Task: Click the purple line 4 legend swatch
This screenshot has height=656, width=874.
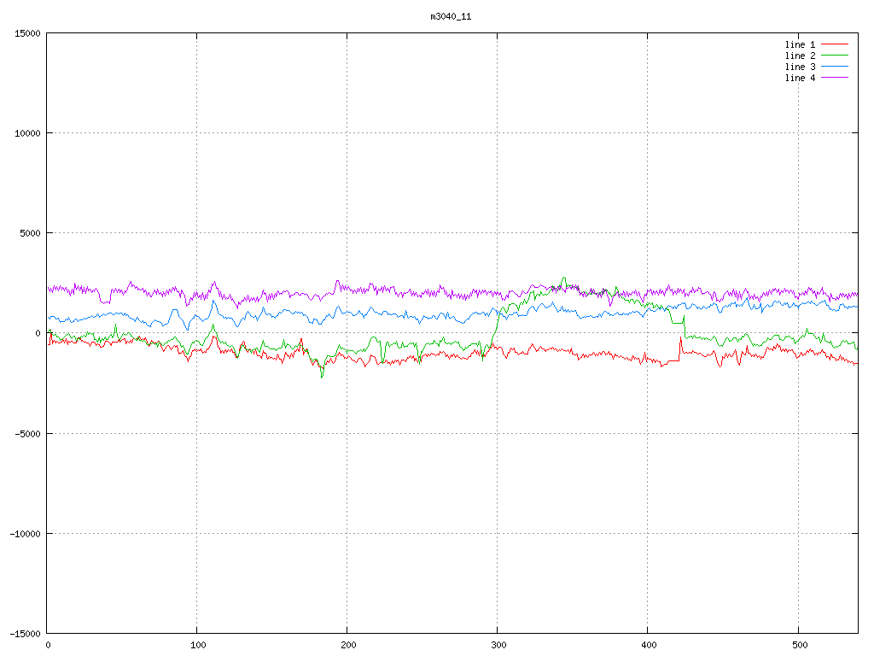Action: coord(835,78)
